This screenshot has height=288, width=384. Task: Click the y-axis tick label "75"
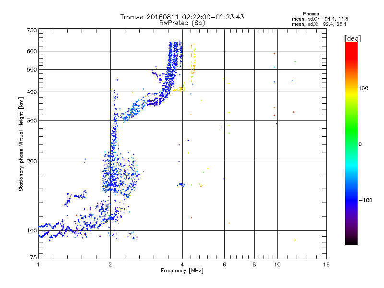point(34,257)
